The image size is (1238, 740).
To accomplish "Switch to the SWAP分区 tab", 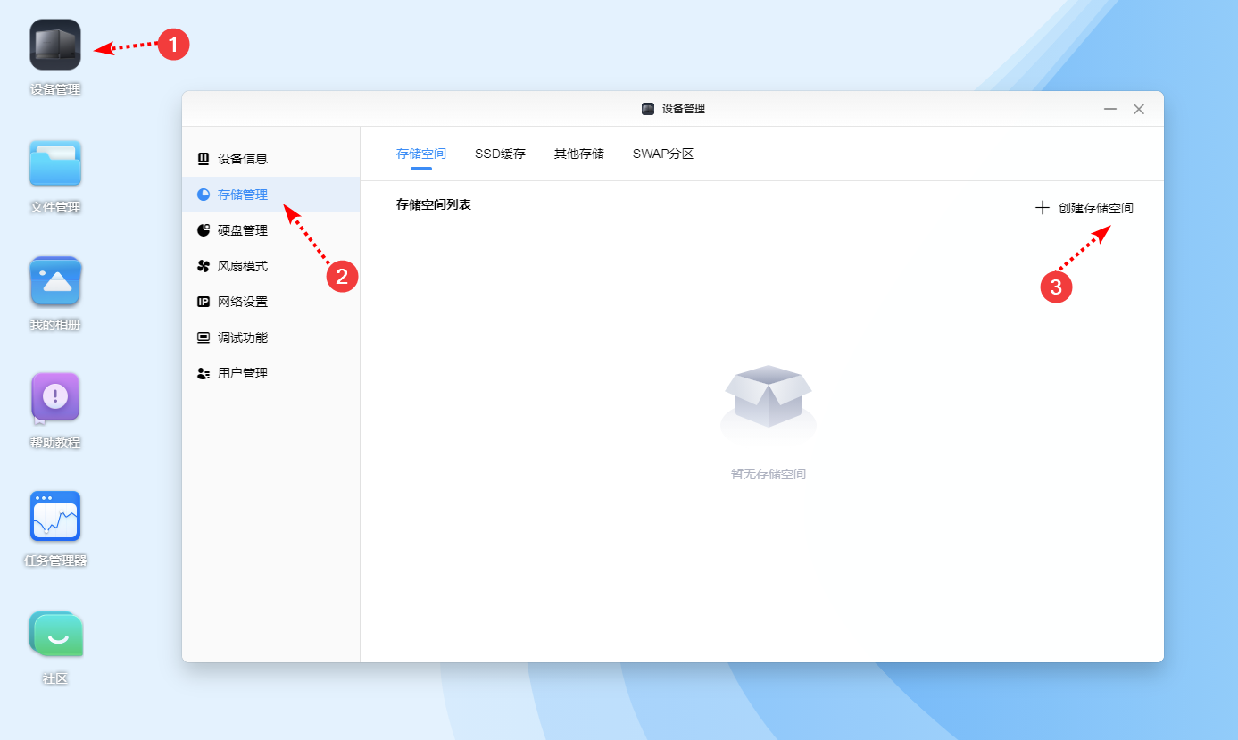I will coord(663,154).
